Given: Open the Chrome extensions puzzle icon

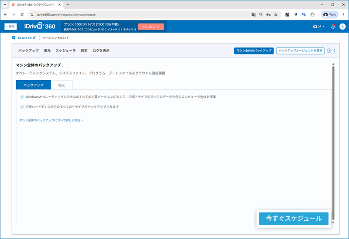Looking at the screenshot, I should coord(312,14).
